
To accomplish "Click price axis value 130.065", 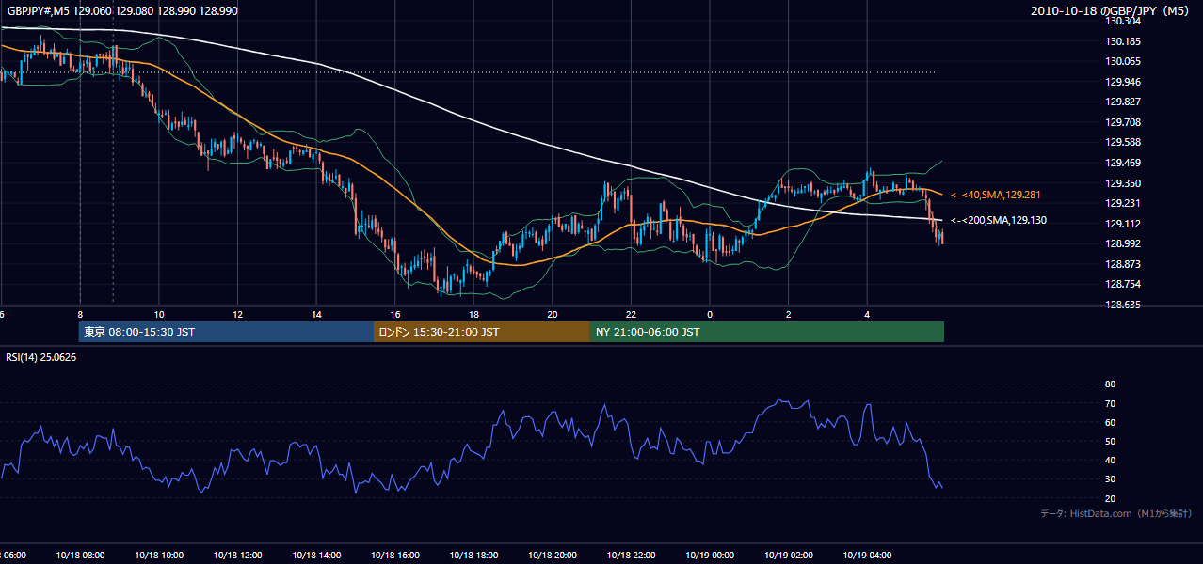I will pos(1123,62).
